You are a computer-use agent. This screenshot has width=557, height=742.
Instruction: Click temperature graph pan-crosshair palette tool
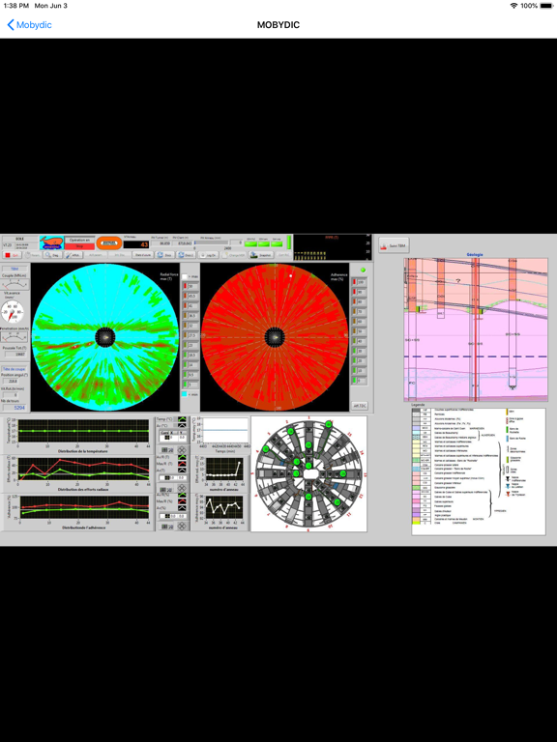(182, 450)
